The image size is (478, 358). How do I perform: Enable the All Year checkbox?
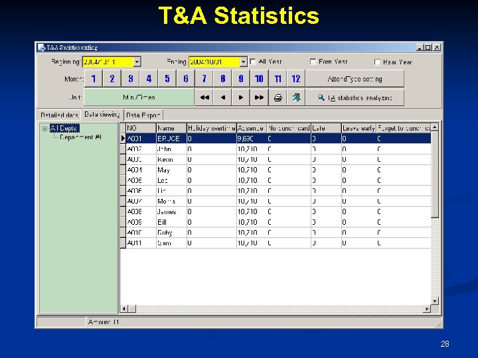(253, 62)
